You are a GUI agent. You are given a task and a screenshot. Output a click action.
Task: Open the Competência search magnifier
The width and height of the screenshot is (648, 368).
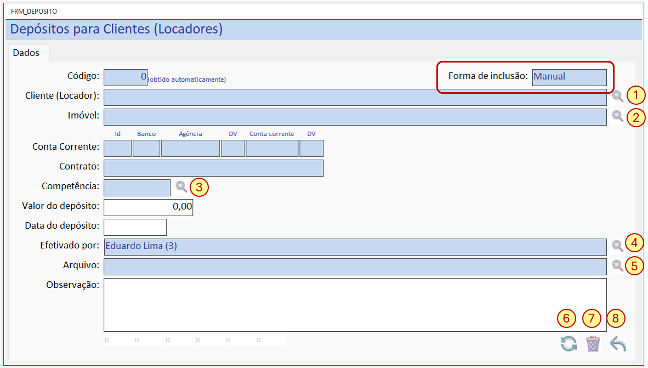pyautogui.click(x=181, y=186)
